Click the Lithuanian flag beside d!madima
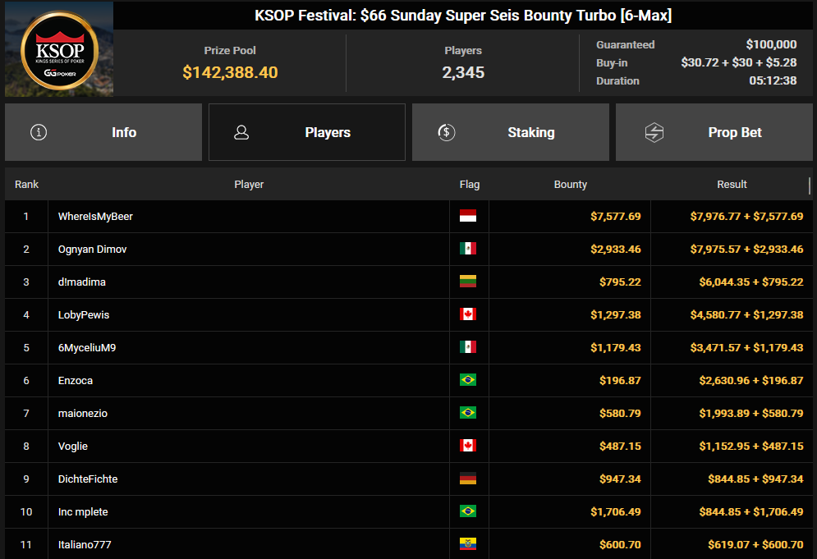Image resolution: width=817 pixels, height=559 pixels. click(468, 282)
